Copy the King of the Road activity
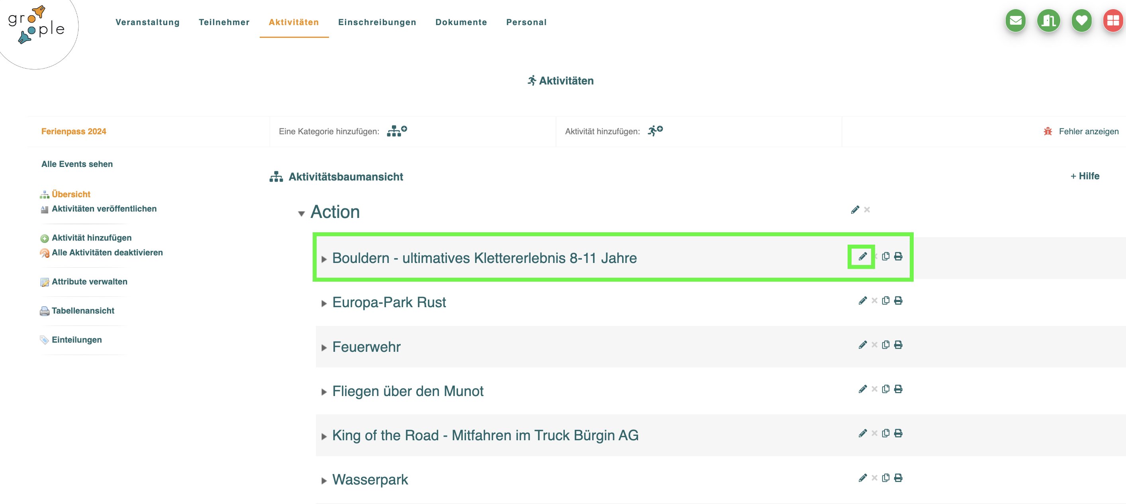 [x=885, y=433]
